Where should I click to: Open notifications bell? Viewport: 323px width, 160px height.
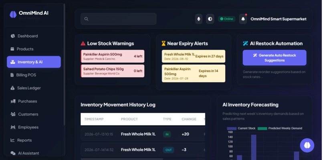tap(243, 19)
